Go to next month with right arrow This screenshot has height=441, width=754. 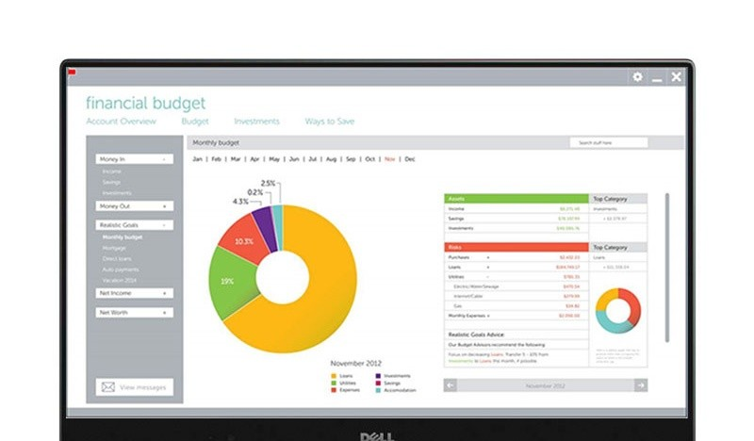click(641, 385)
